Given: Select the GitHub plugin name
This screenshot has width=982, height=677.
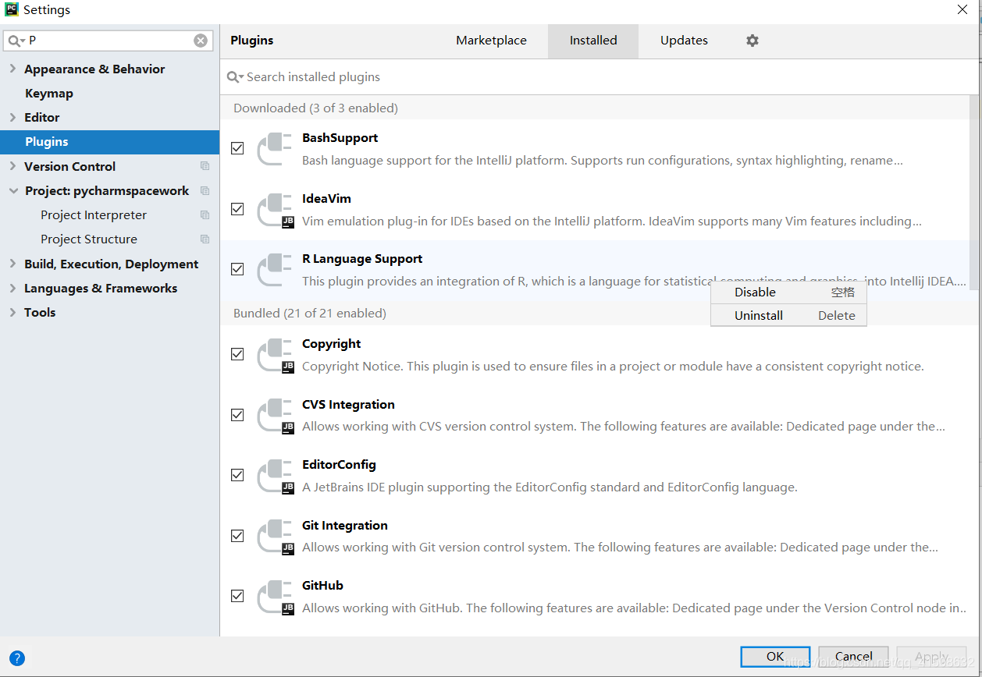Looking at the screenshot, I should [x=322, y=586].
